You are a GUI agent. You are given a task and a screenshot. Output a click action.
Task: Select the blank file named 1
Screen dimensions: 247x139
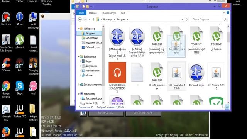point(137,75)
